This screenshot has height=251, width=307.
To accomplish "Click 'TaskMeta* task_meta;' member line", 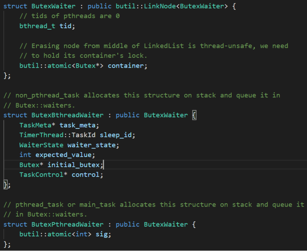I will point(59,125).
